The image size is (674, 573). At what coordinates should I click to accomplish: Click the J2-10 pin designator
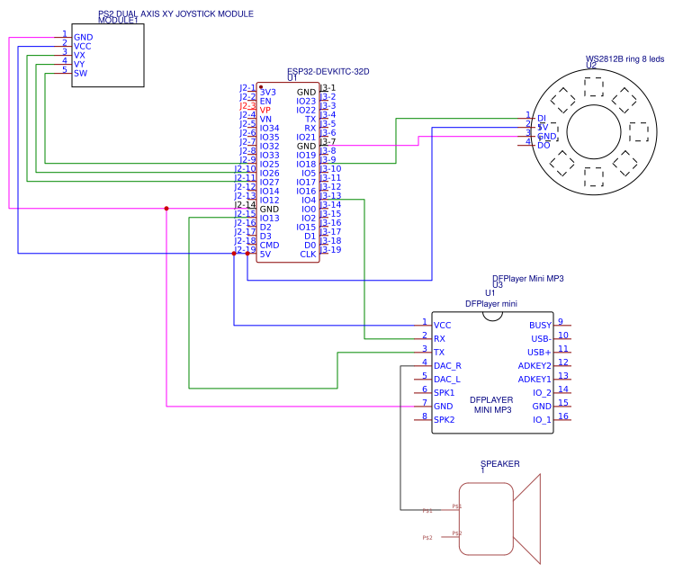[x=245, y=169]
